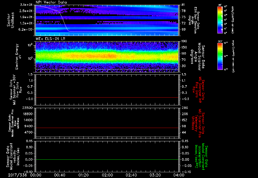The width and height of the screenshot is (258, 178).
Task: Click the 00:00 time axis label
Action: [36, 175]
